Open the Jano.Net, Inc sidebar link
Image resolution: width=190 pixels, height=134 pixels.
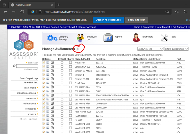[31, 83]
